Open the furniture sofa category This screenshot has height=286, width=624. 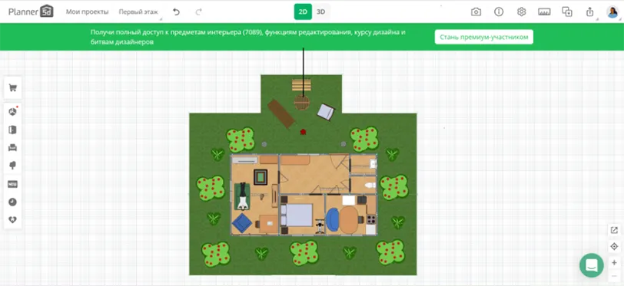tap(13, 148)
